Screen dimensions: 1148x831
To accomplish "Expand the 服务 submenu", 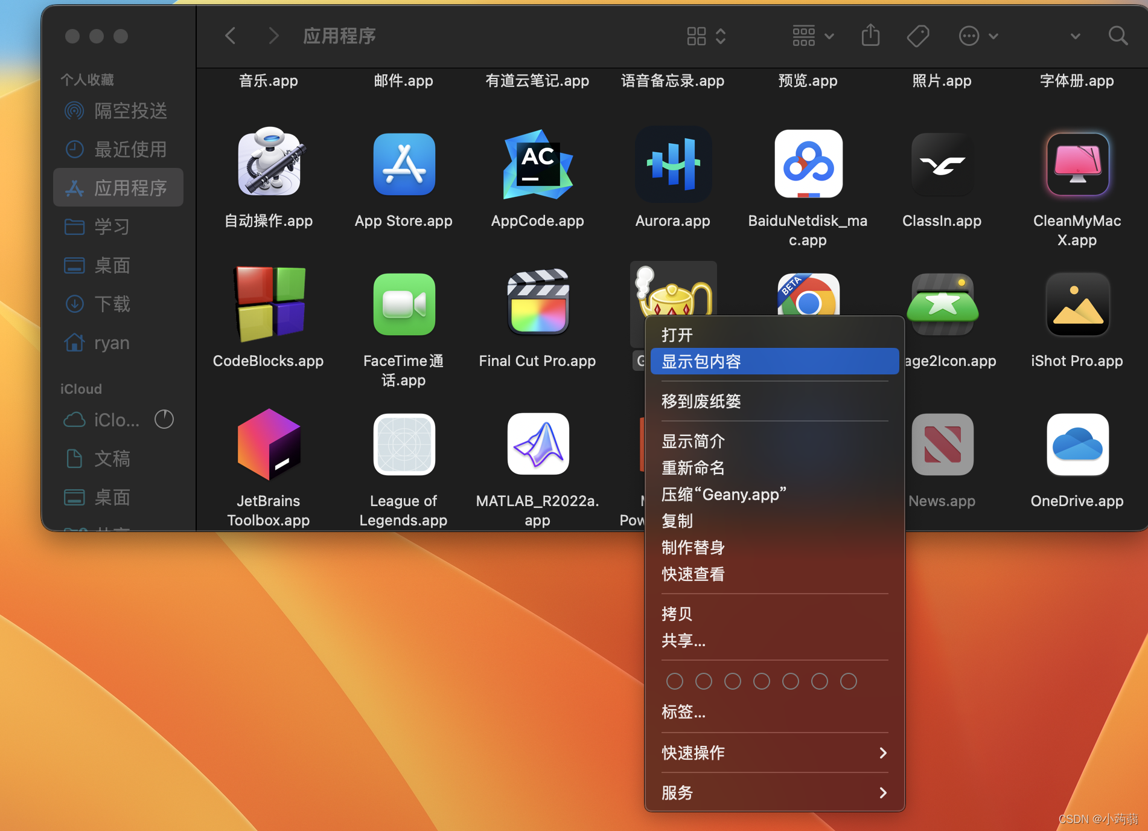I will (677, 792).
